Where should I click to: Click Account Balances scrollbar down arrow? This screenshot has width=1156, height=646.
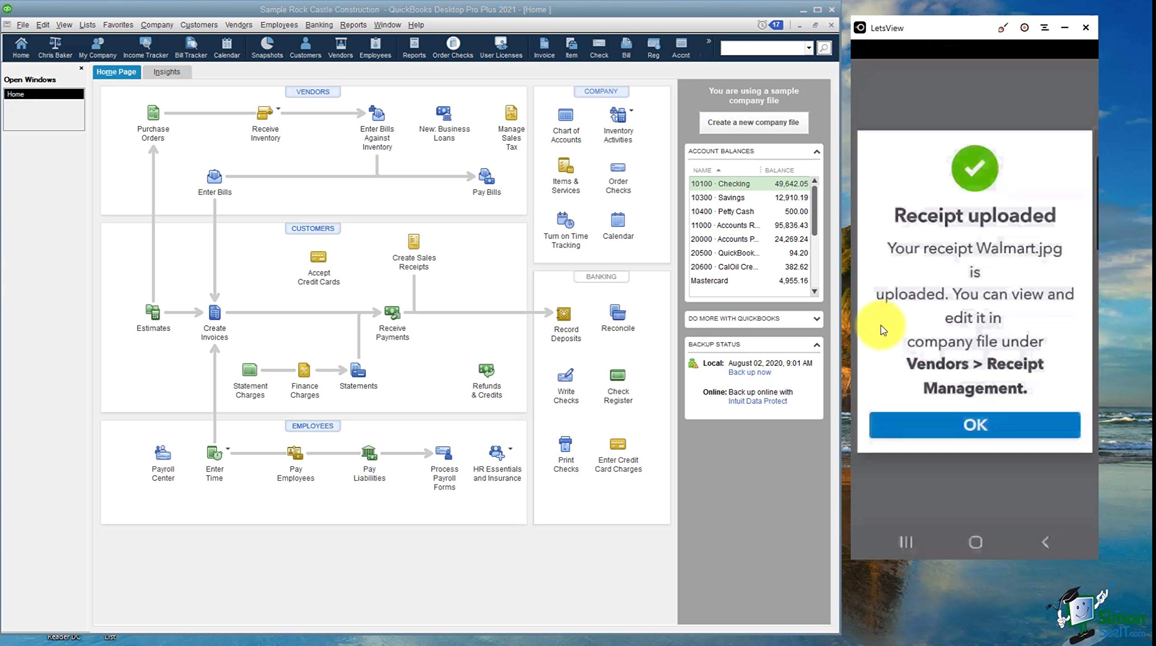pyautogui.click(x=815, y=291)
